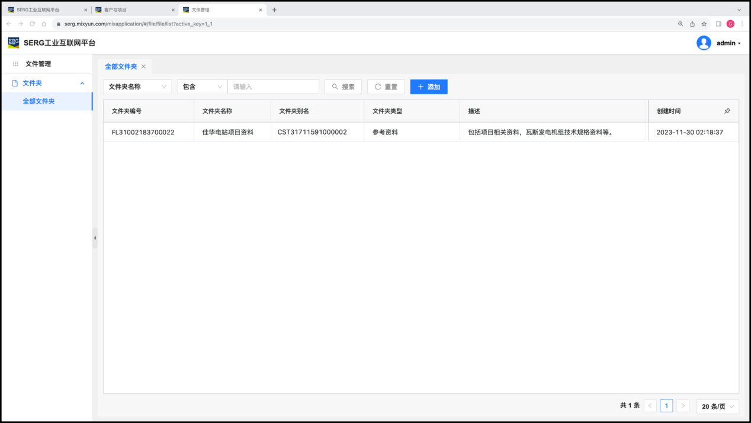Click the blue 添加 add button

[429, 87]
